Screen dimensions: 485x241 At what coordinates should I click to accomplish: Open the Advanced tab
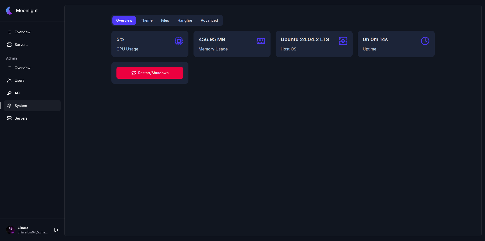209,20
